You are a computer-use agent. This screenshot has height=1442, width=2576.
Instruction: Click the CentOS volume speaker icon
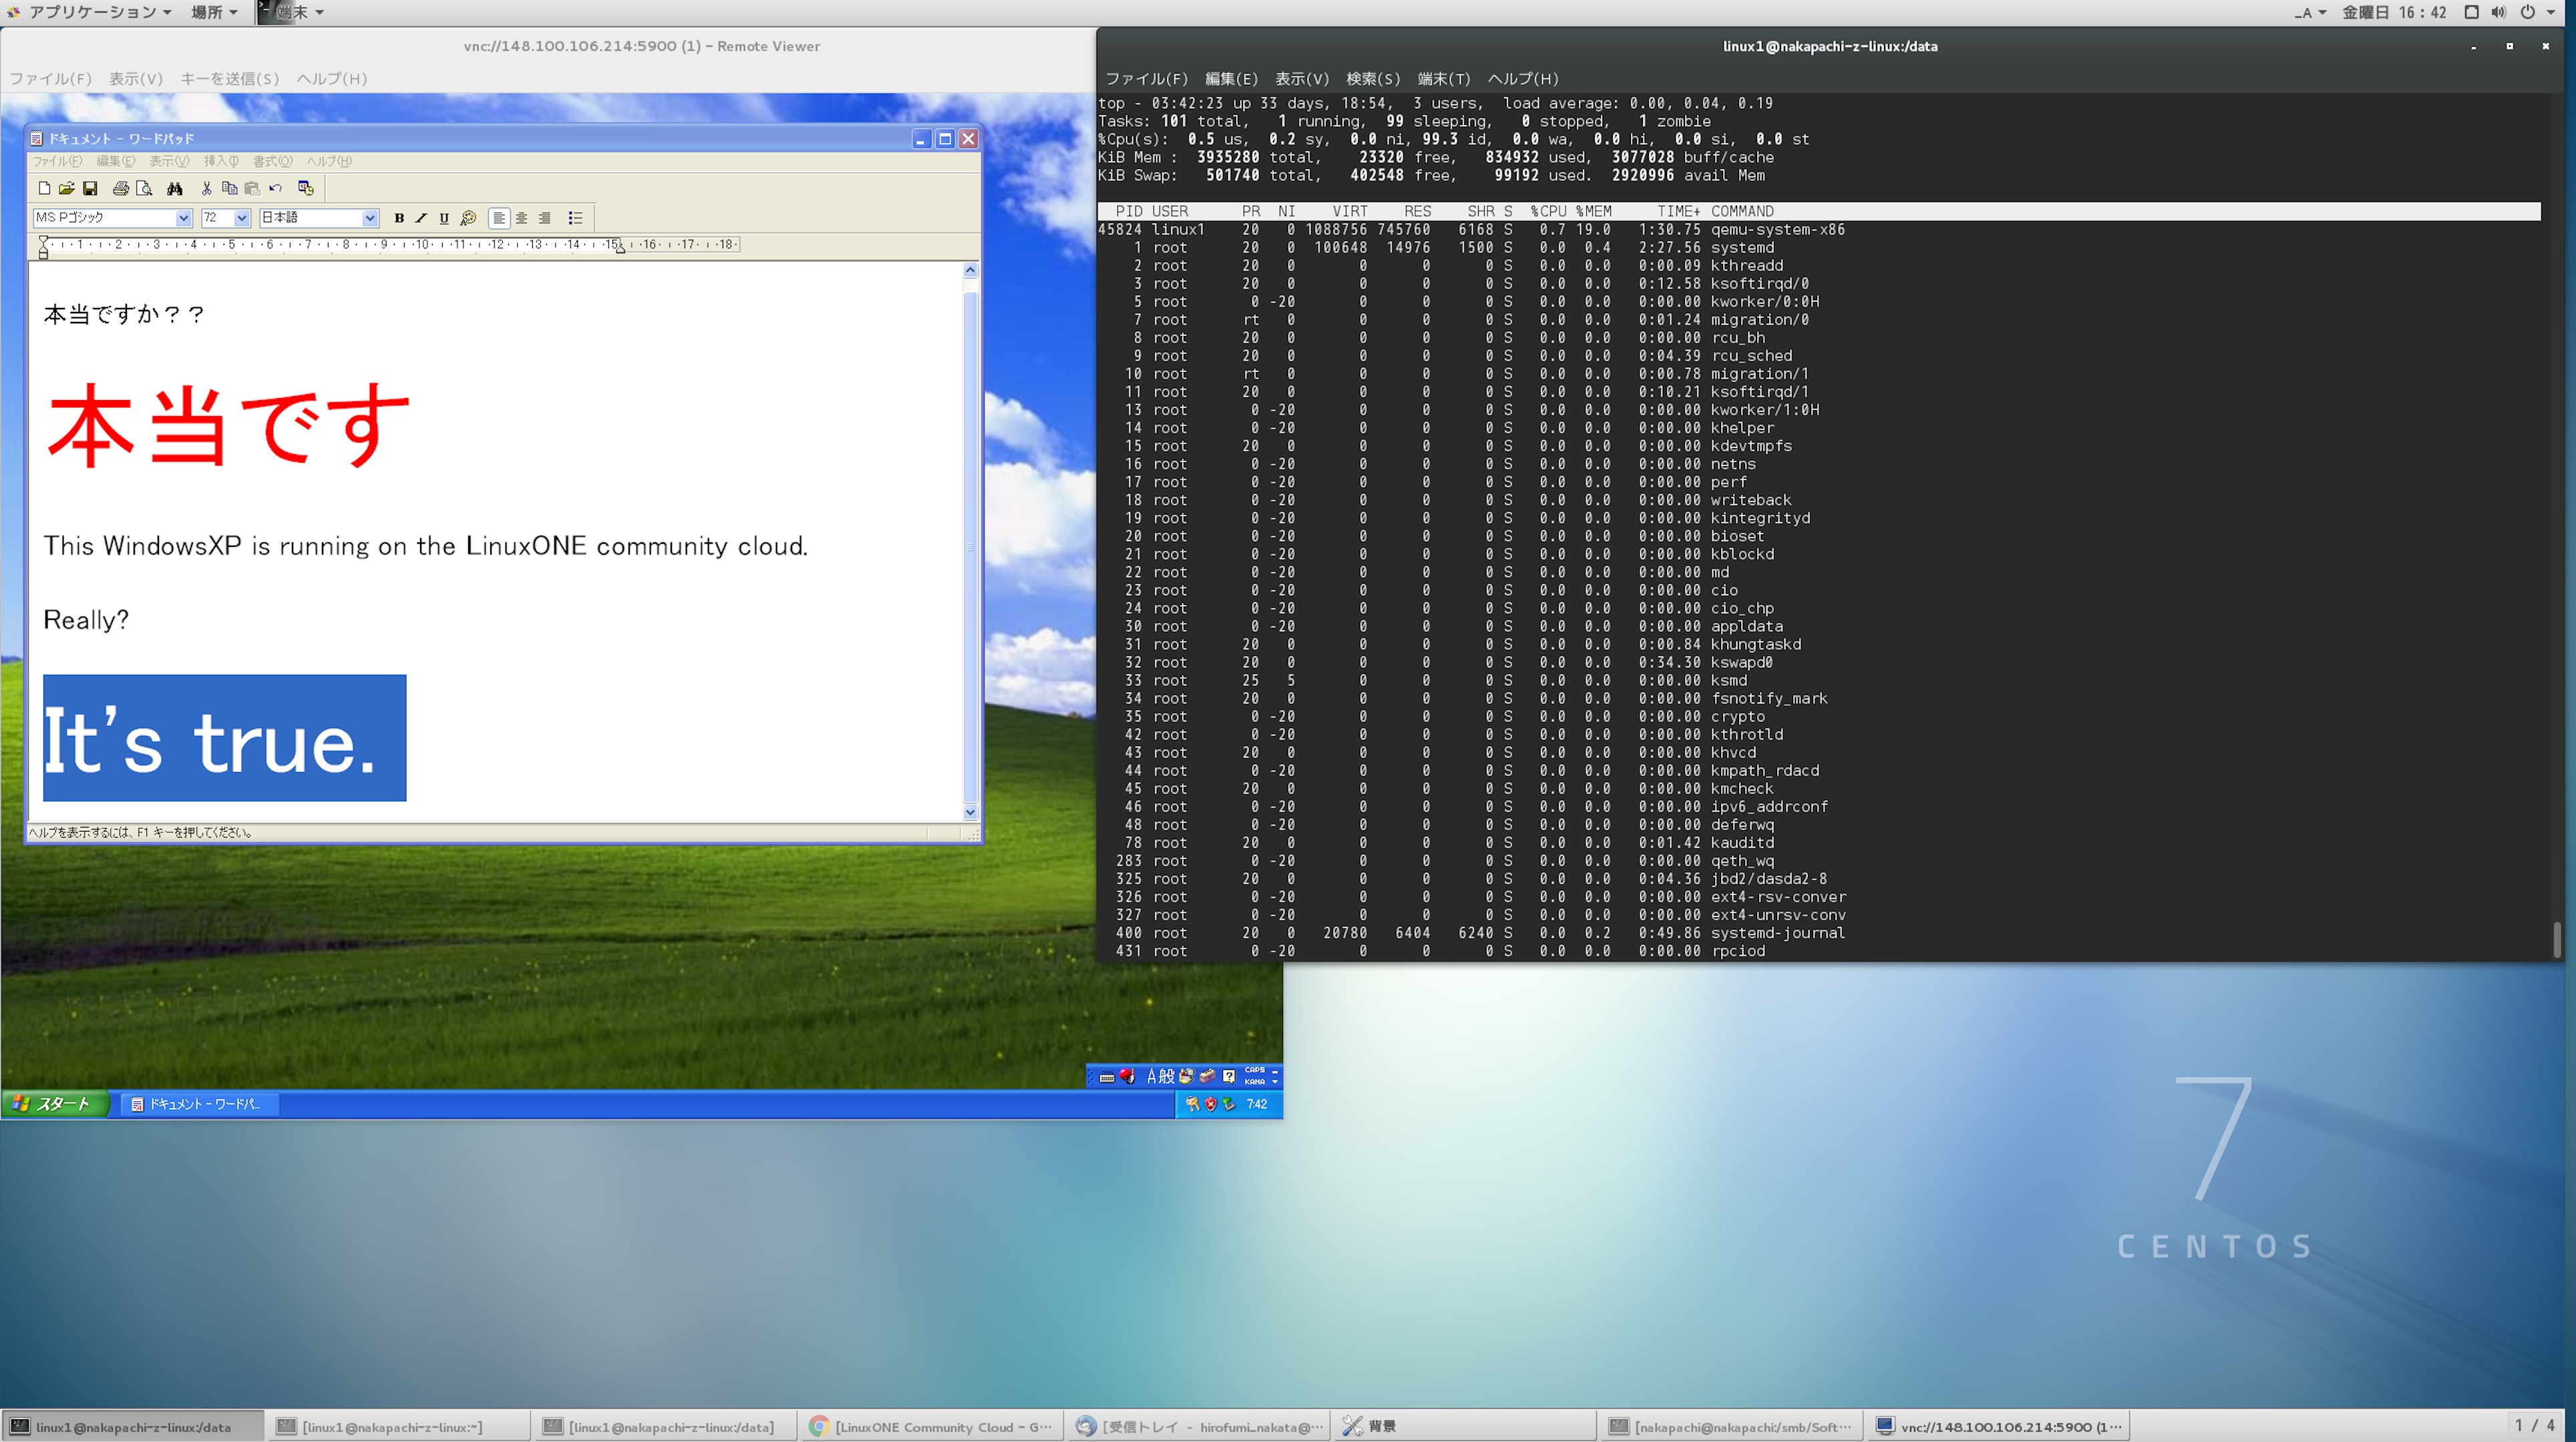tap(2498, 12)
